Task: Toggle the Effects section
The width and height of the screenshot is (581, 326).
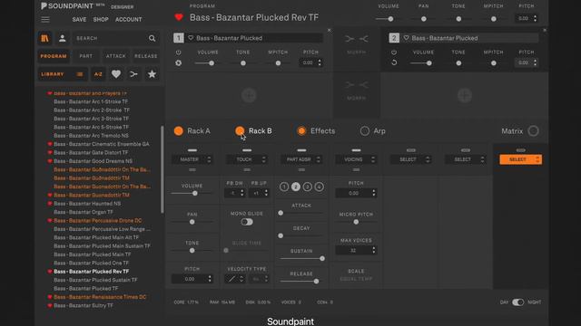Action: pos(301,130)
